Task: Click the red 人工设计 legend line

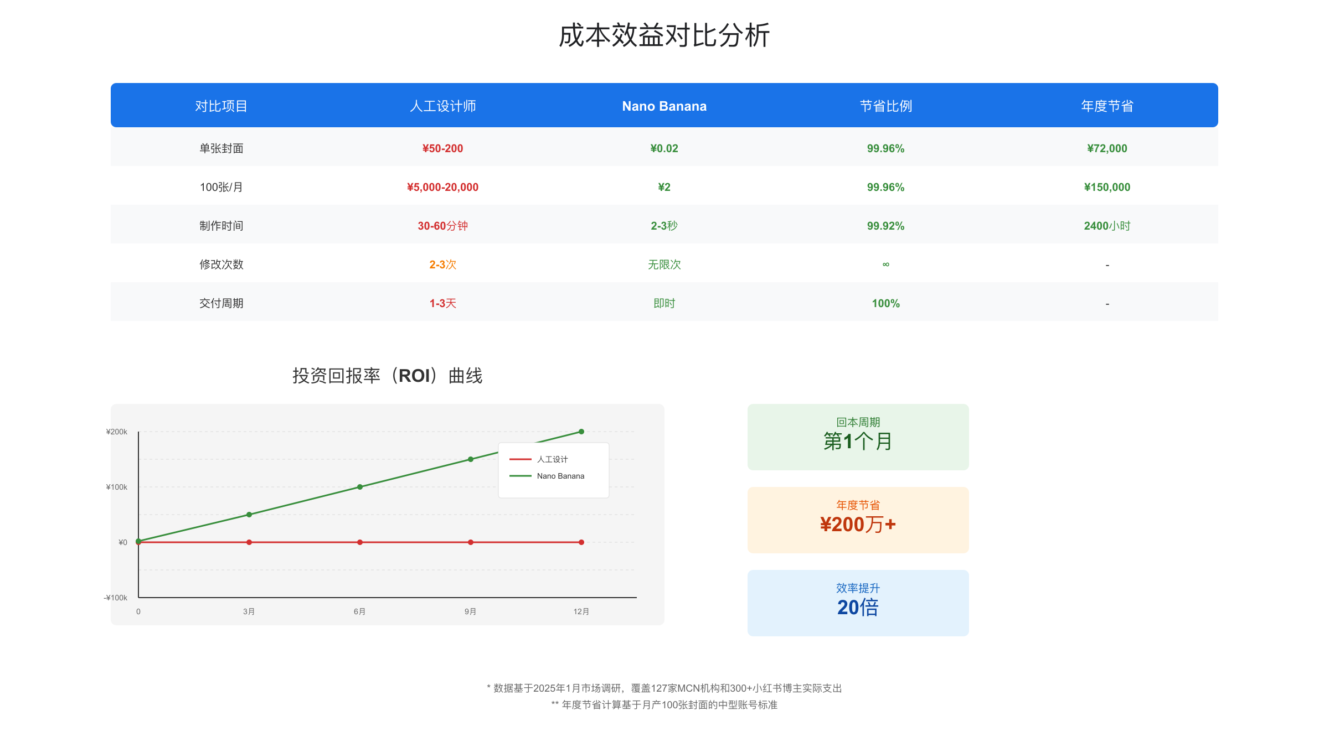Action: click(x=520, y=459)
